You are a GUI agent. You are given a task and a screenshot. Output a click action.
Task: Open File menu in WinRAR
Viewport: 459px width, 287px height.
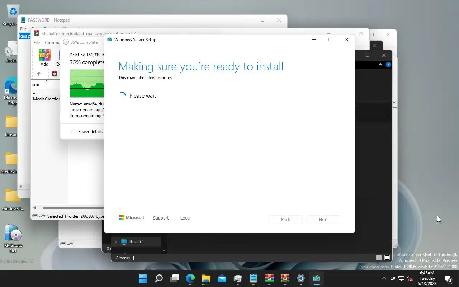(37, 42)
